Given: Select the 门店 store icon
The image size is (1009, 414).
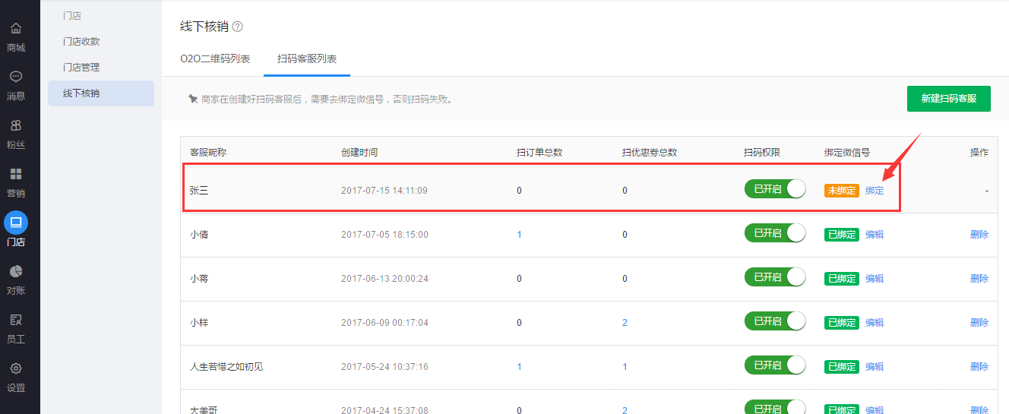Looking at the screenshot, I should click(16, 223).
